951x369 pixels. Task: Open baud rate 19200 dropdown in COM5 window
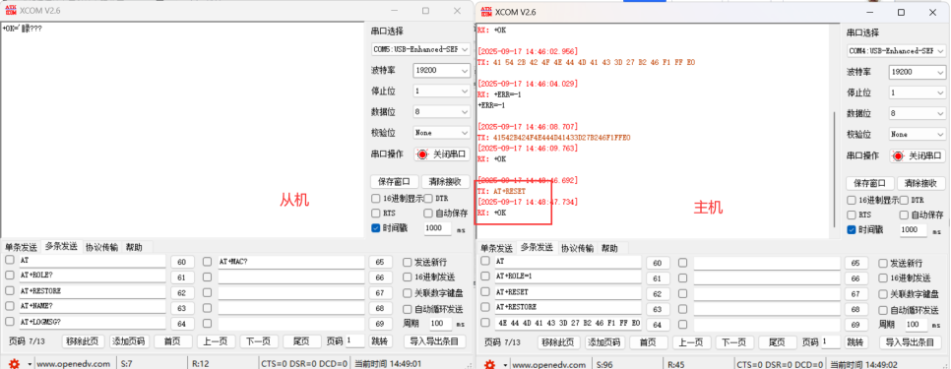tap(441, 70)
